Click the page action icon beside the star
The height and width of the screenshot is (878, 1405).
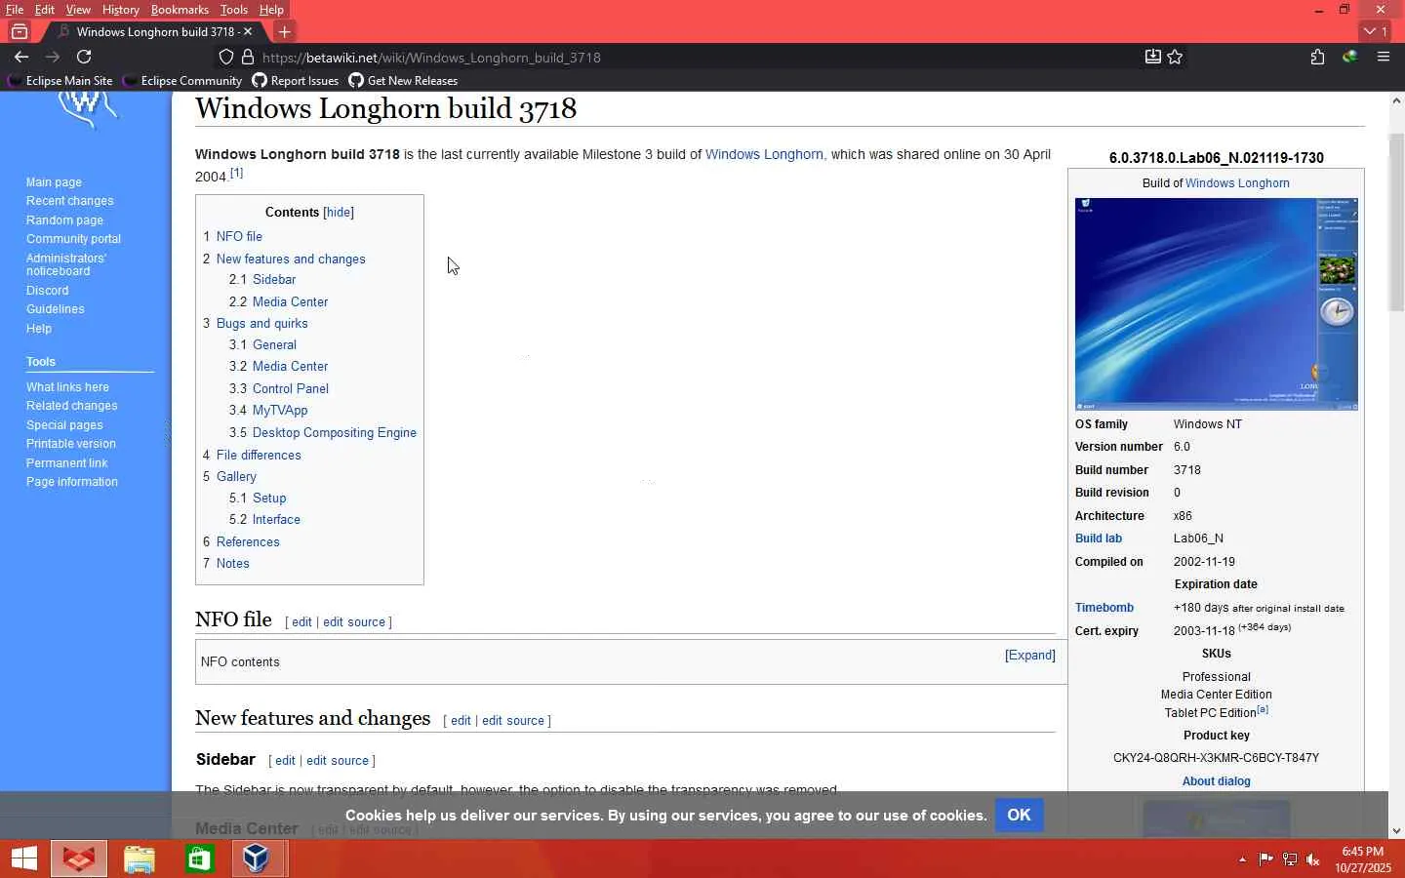pyautogui.click(x=1152, y=57)
